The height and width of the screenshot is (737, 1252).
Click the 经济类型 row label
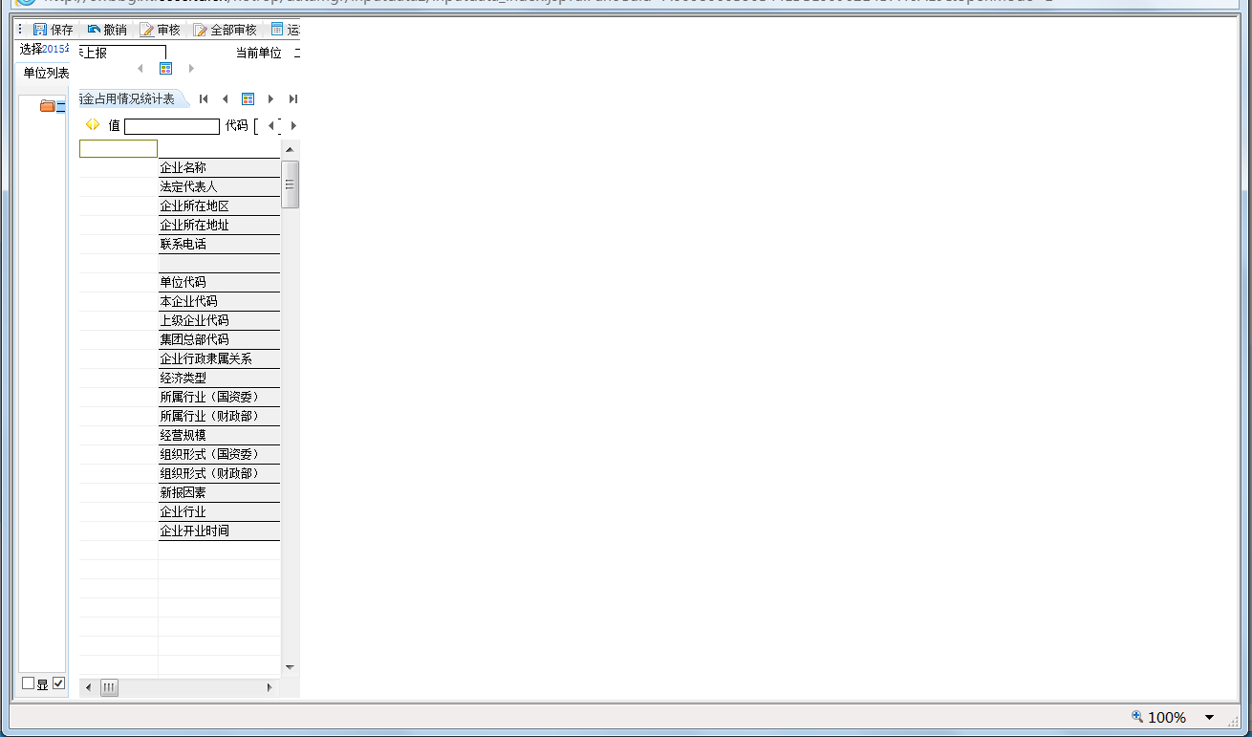(x=219, y=378)
